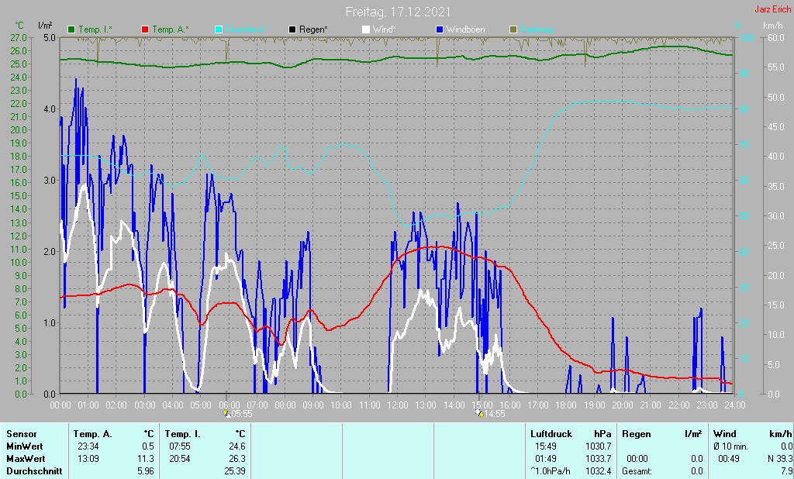Click the olive Empfang legend square
The height and width of the screenshot is (479, 794).
[x=513, y=29]
